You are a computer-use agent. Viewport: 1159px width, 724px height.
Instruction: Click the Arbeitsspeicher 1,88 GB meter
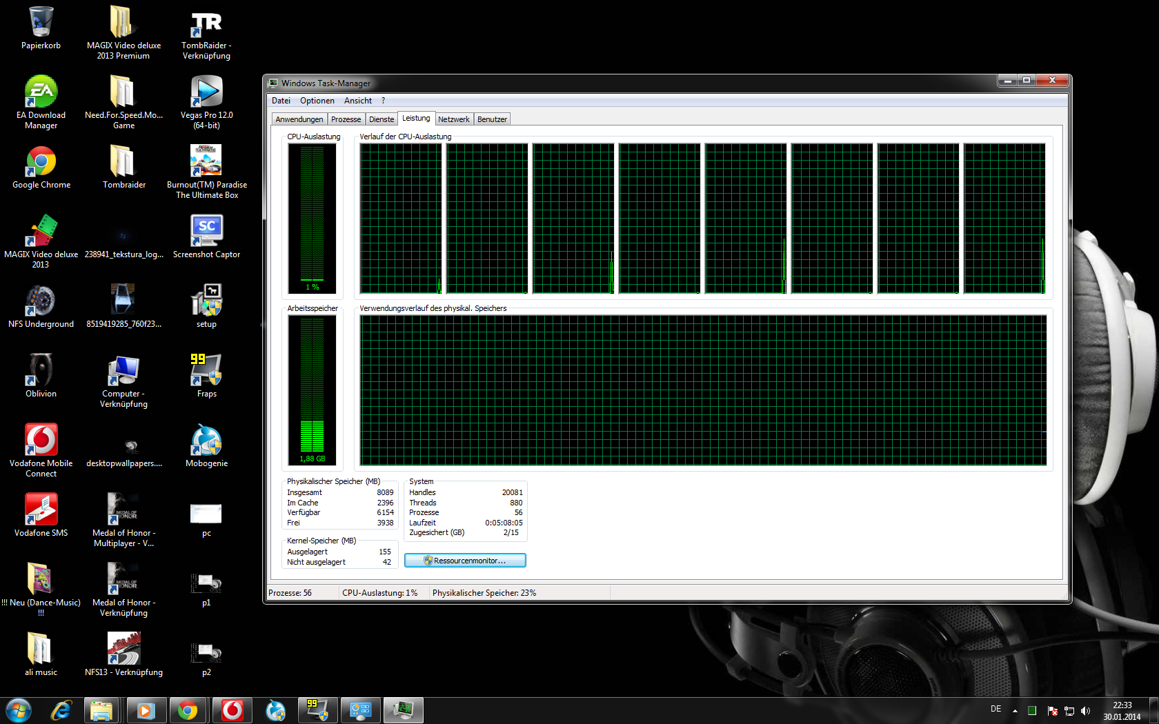point(312,390)
